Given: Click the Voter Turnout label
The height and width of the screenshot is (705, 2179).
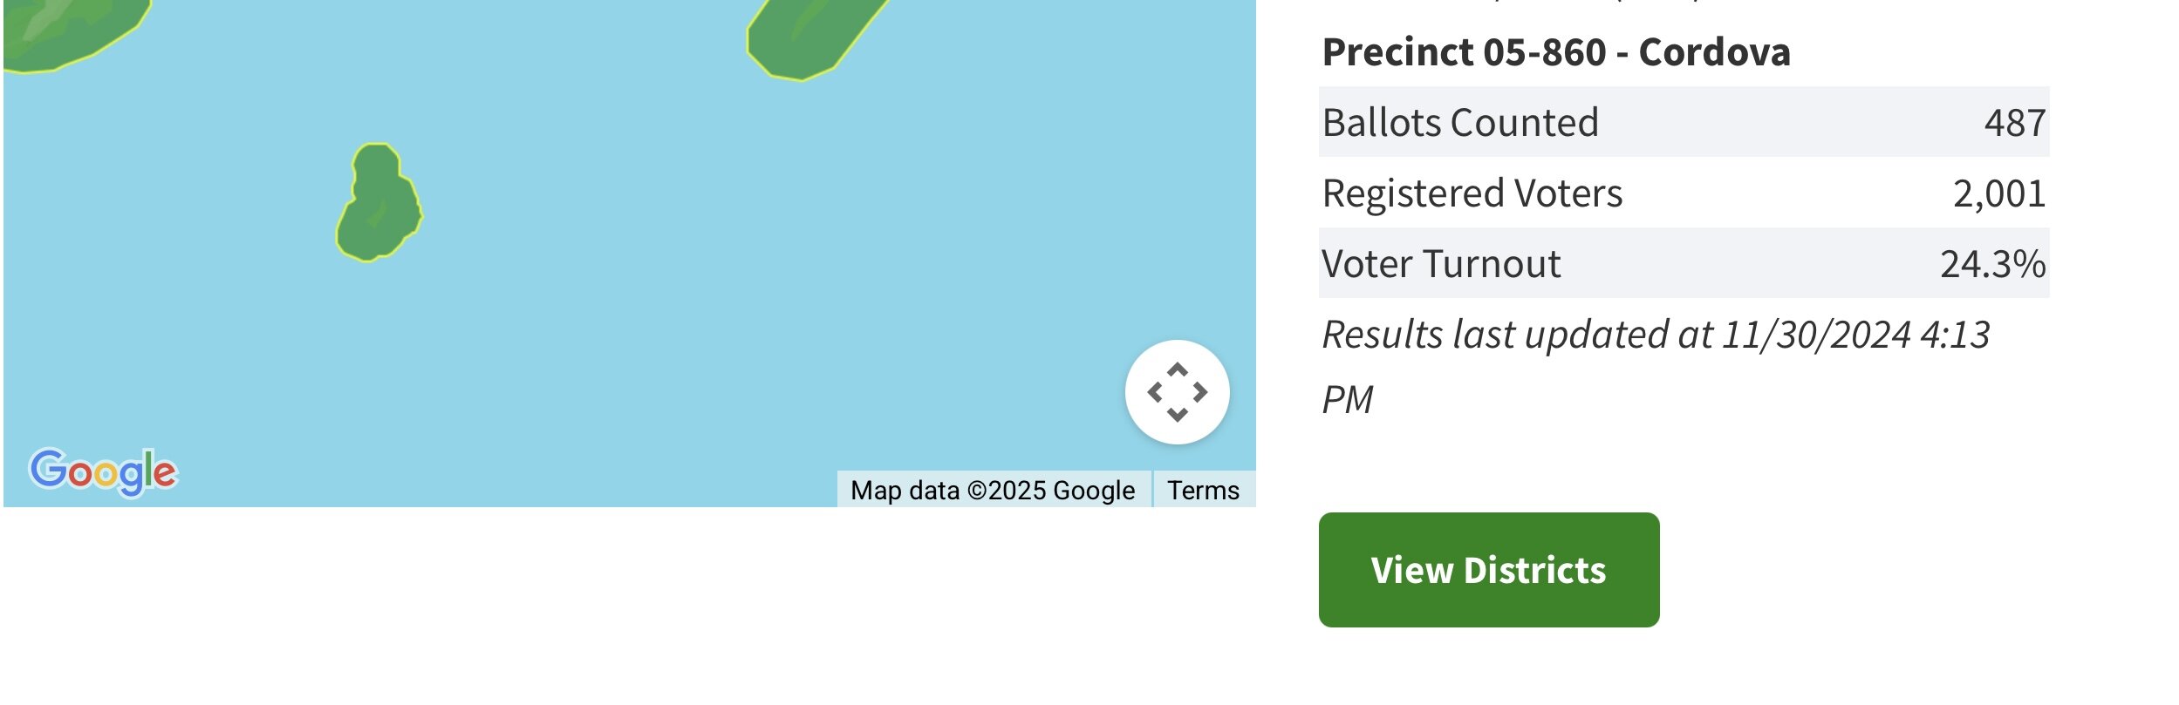Looking at the screenshot, I should point(1441,263).
